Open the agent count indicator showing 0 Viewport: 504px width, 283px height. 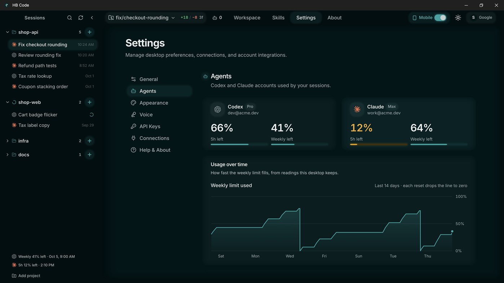217,18
